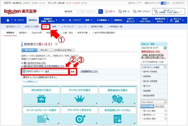Open the 重要なお知らせ (59) link

[151, 51]
